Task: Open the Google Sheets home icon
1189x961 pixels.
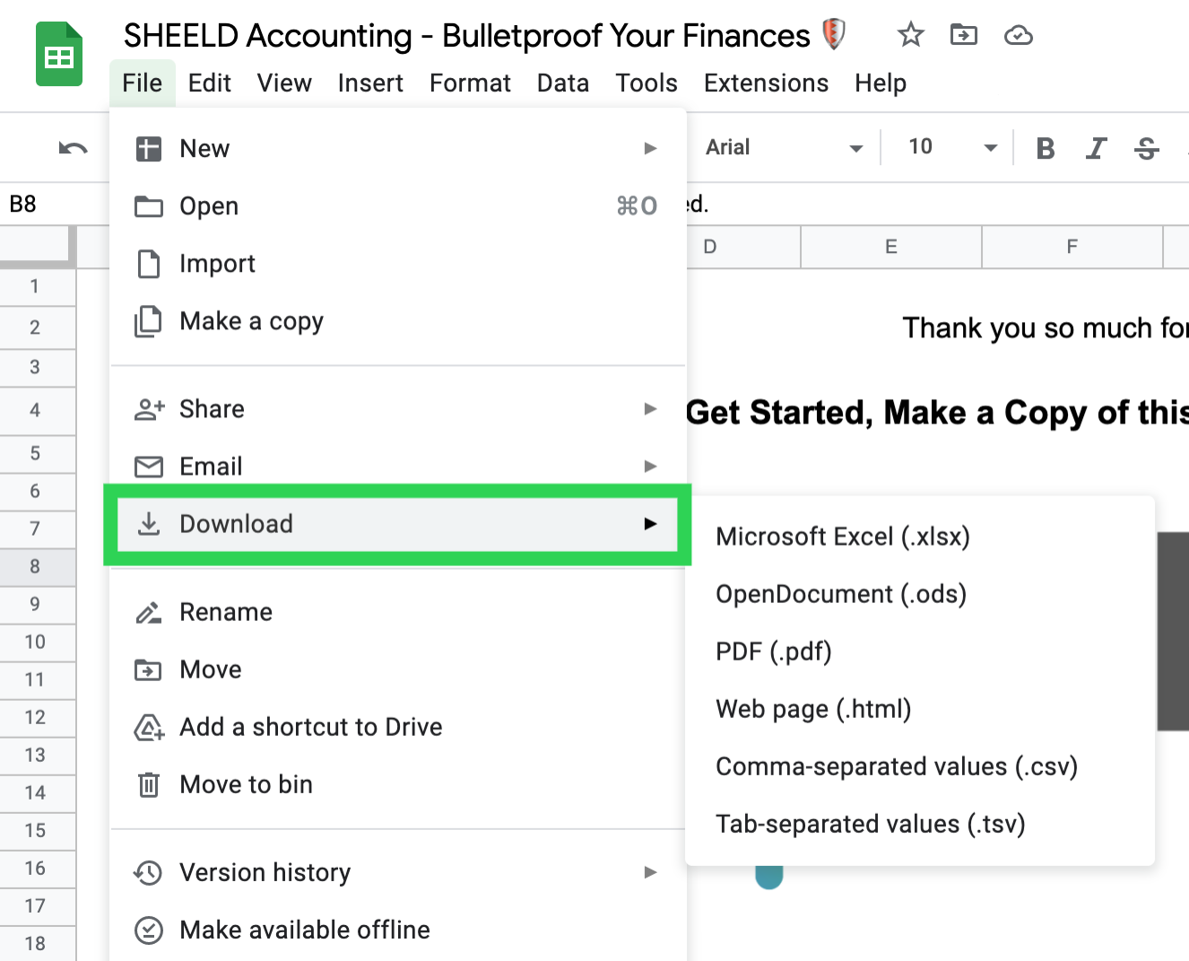Action: coord(59,56)
